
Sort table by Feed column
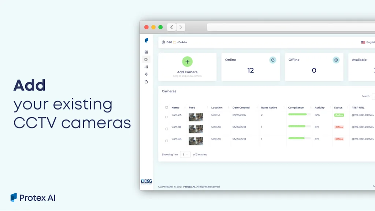coord(192,108)
